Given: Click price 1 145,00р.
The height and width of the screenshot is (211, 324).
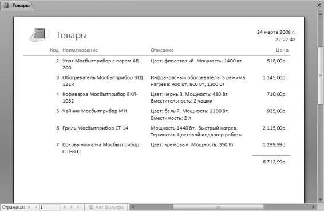Looking at the screenshot, I should pyautogui.click(x=275, y=77).
